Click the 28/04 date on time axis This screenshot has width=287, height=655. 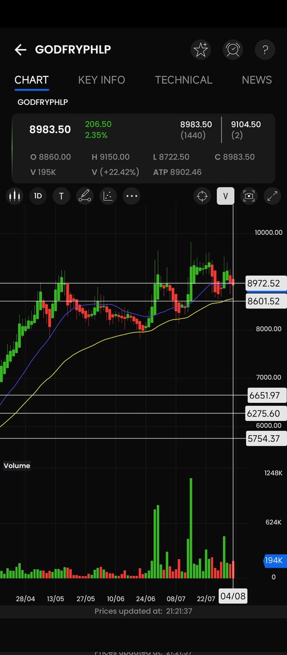click(26, 599)
